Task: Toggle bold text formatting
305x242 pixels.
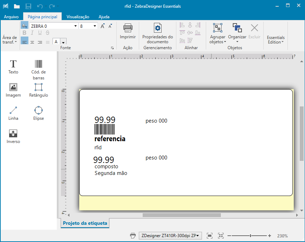Action: tap(25, 33)
